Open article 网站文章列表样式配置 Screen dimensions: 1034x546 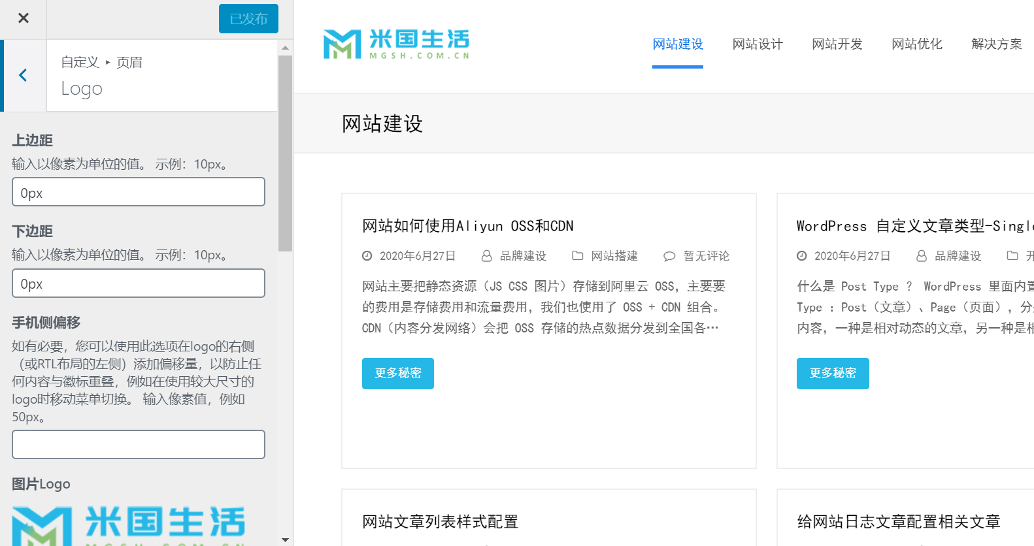[441, 522]
